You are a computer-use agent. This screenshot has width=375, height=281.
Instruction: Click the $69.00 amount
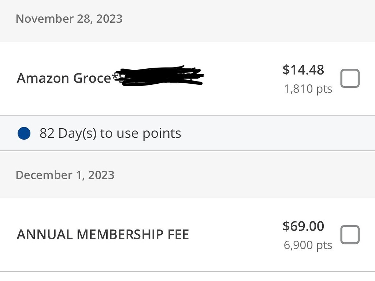pos(303,226)
